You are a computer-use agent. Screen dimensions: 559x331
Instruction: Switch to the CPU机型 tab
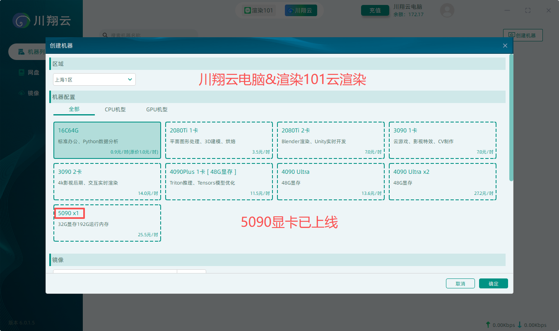[x=115, y=110]
